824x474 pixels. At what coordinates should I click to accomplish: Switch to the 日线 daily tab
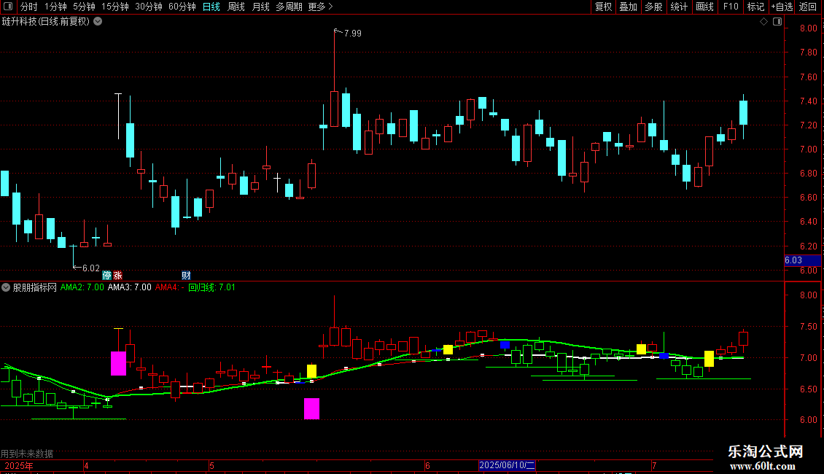coord(211,7)
